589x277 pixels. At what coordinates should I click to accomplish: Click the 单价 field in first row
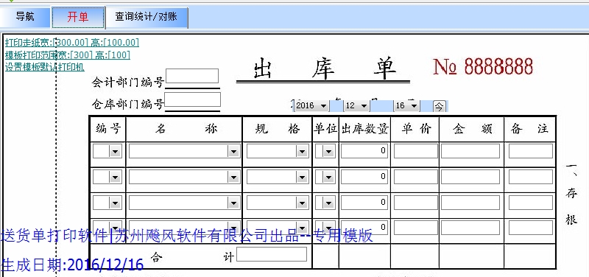click(x=415, y=151)
